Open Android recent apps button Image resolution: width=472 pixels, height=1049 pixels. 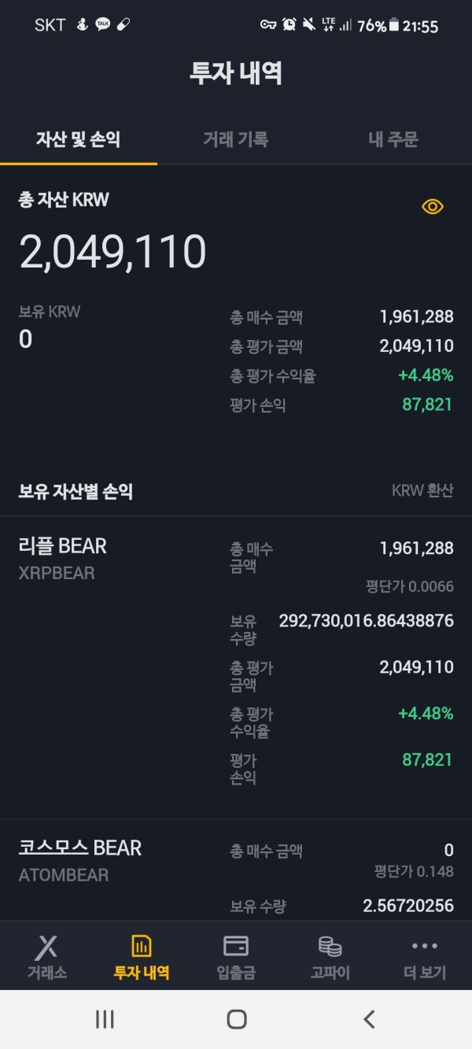(105, 1019)
